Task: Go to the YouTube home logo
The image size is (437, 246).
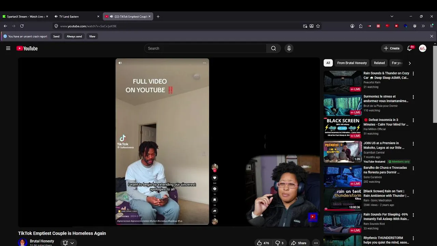Action: pyautogui.click(x=27, y=49)
